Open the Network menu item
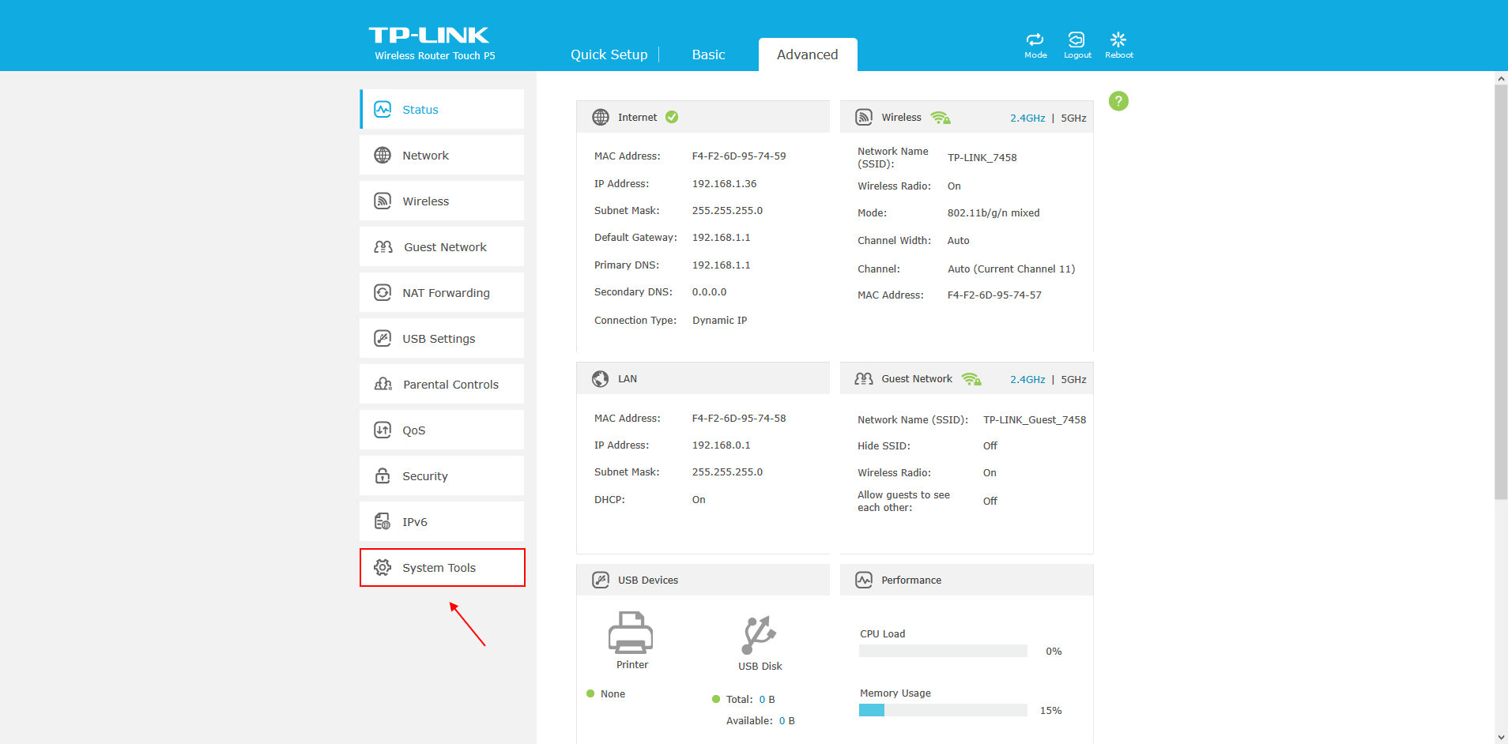This screenshot has height=744, width=1508. [x=442, y=155]
